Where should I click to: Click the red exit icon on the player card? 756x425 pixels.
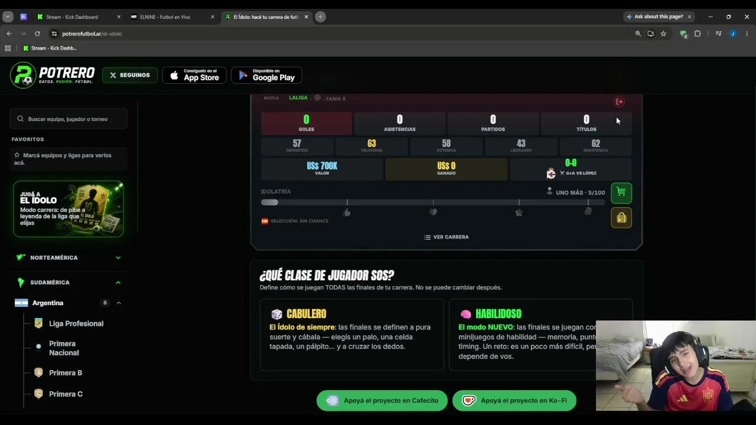619,102
